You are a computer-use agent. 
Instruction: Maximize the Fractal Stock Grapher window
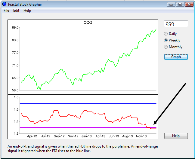point(180,5)
